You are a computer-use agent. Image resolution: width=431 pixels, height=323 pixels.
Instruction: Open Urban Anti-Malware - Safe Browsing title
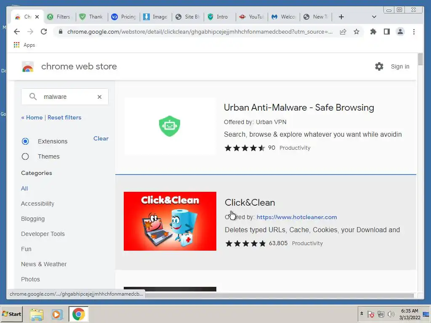point(299,107)
